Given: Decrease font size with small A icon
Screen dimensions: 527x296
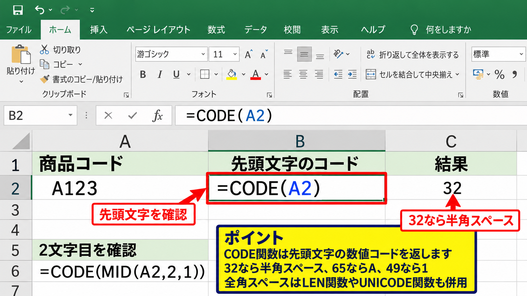Looking at the screenshot, I should pos(264,54).
